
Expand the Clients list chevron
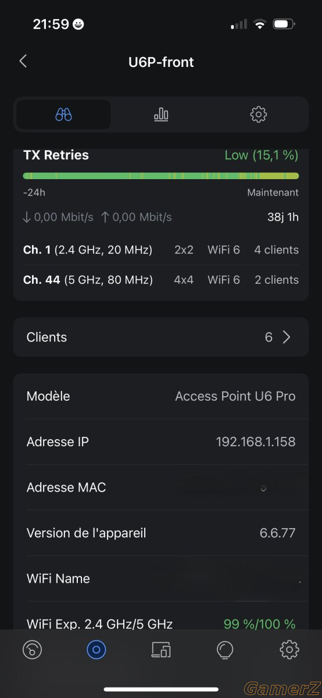pyautogui.click(x=286, y=337)
